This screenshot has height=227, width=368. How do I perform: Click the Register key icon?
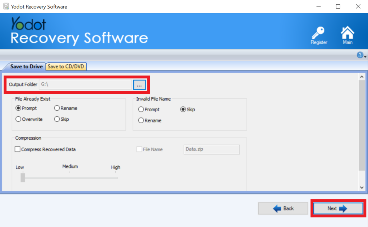pos(318,33)
